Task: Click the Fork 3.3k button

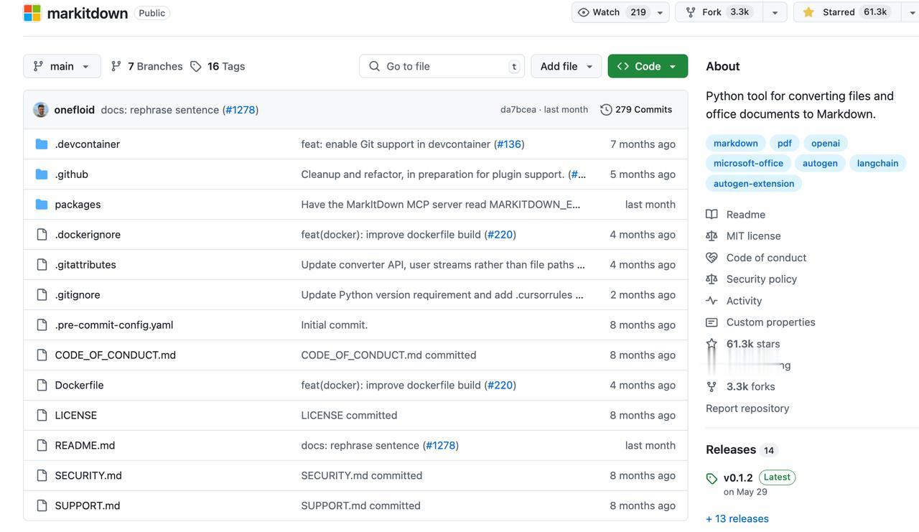Action: (718, 12)
